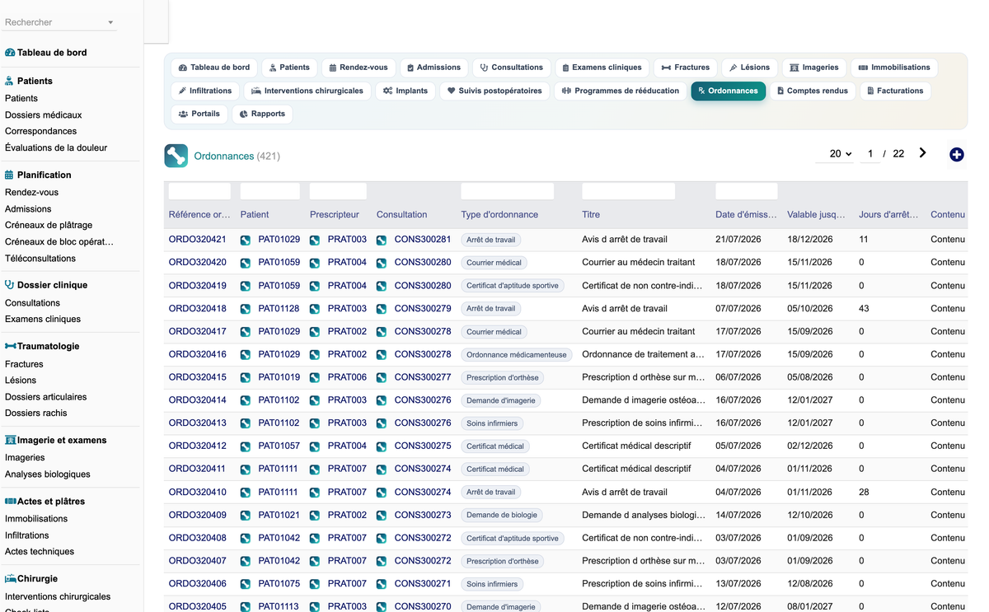Open patient icon in row ORDO320421
Image resolution: width=989 pixels, height=612 pixels.
(x=246, y=240)
